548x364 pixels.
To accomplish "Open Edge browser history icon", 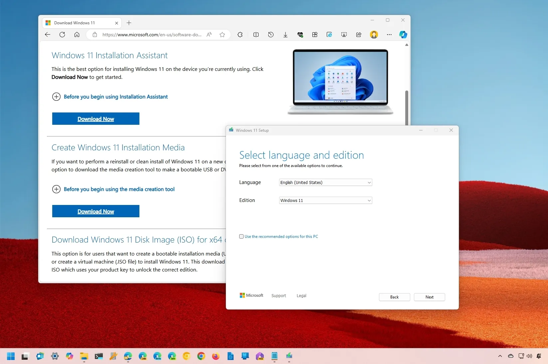I will (271, 35).
